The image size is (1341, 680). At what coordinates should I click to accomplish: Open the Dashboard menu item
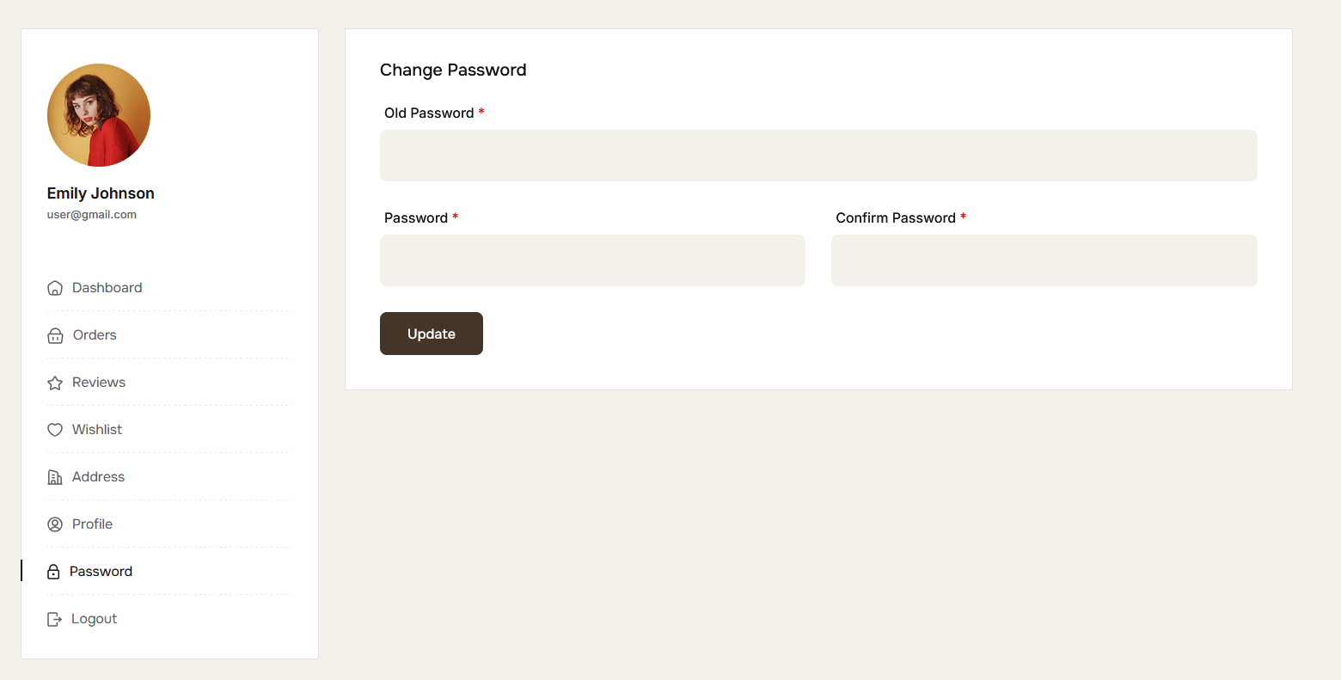coord(107,288)
